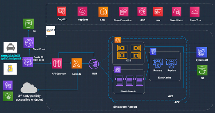Select the S3 bucket above CloudFront
This screenshot has height=113, width=215.
coord(29,24)
